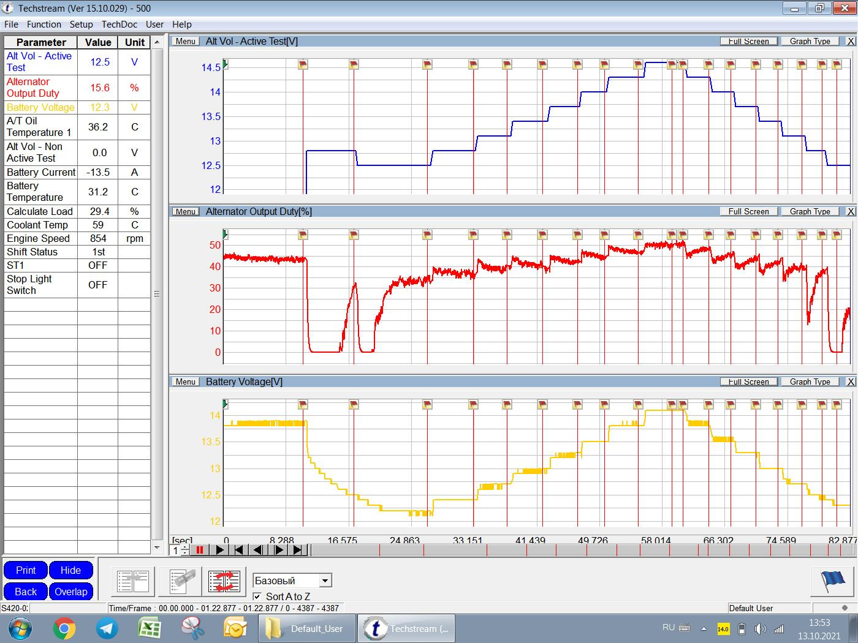This screenshot has height=643, width=858.
Task: Step back one frame
Action: coord(258,550)
